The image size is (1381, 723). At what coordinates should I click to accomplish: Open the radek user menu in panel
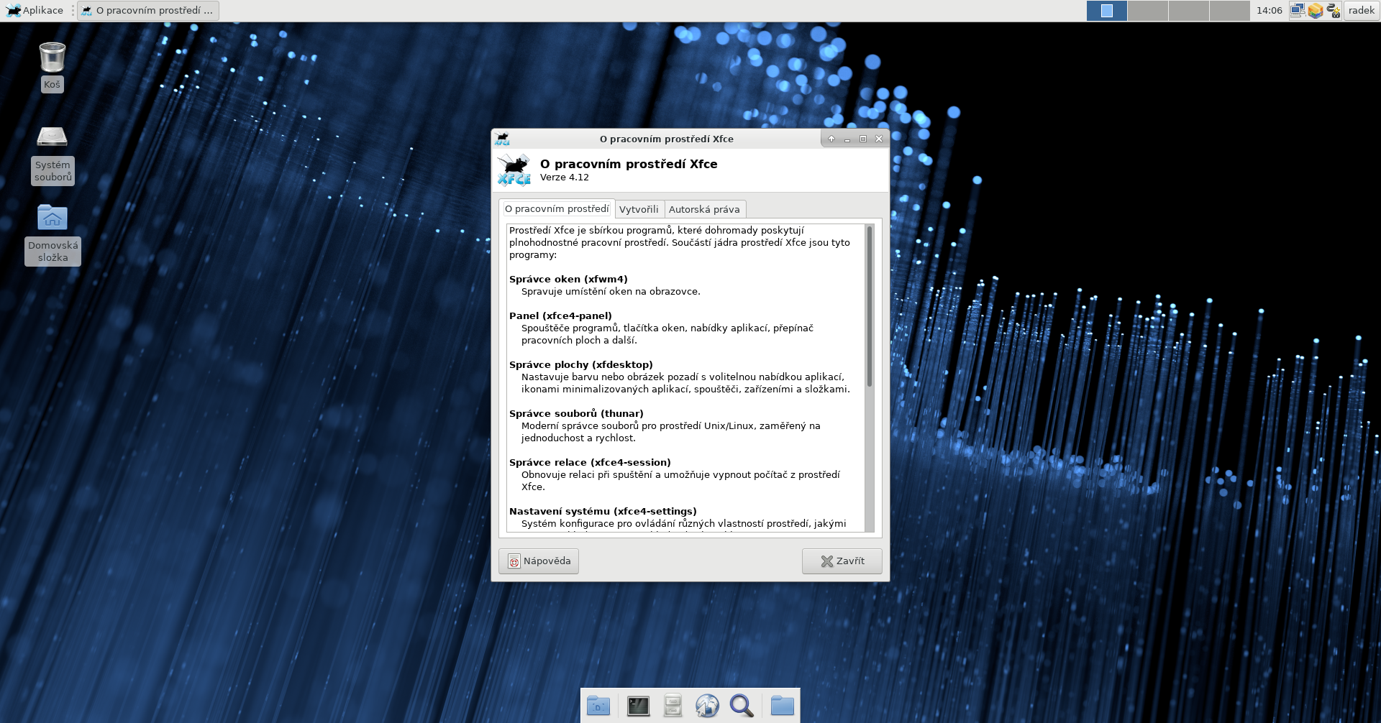click(1361, 10)
